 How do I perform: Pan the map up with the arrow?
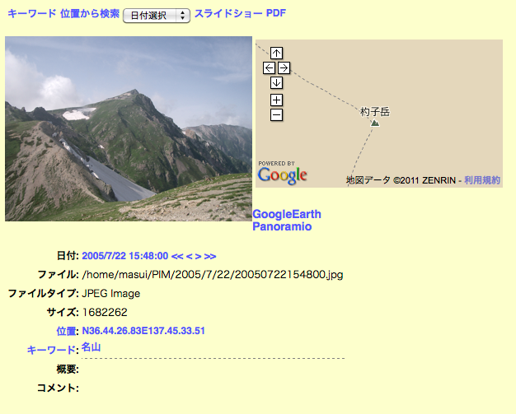276,53
